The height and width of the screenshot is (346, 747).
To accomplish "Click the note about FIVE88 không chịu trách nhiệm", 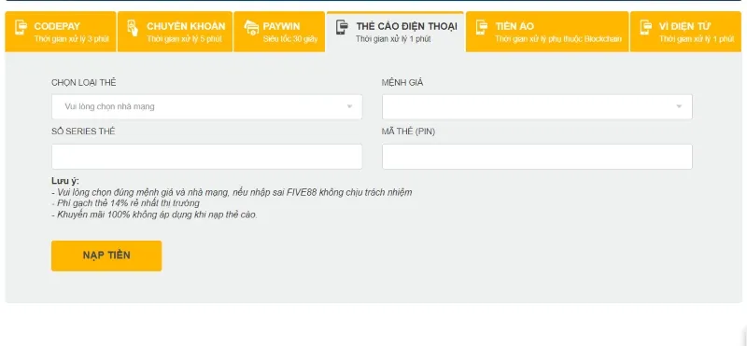I will click(232, 192).
